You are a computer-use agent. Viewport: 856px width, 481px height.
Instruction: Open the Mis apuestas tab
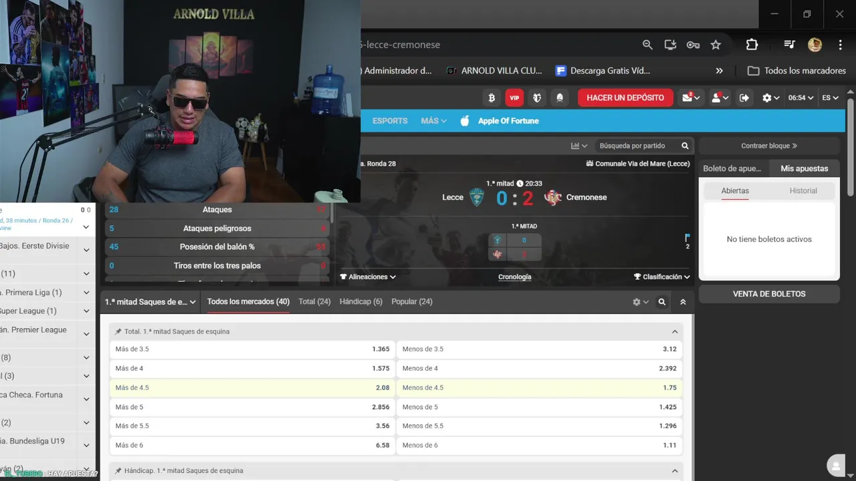[805, 168]
